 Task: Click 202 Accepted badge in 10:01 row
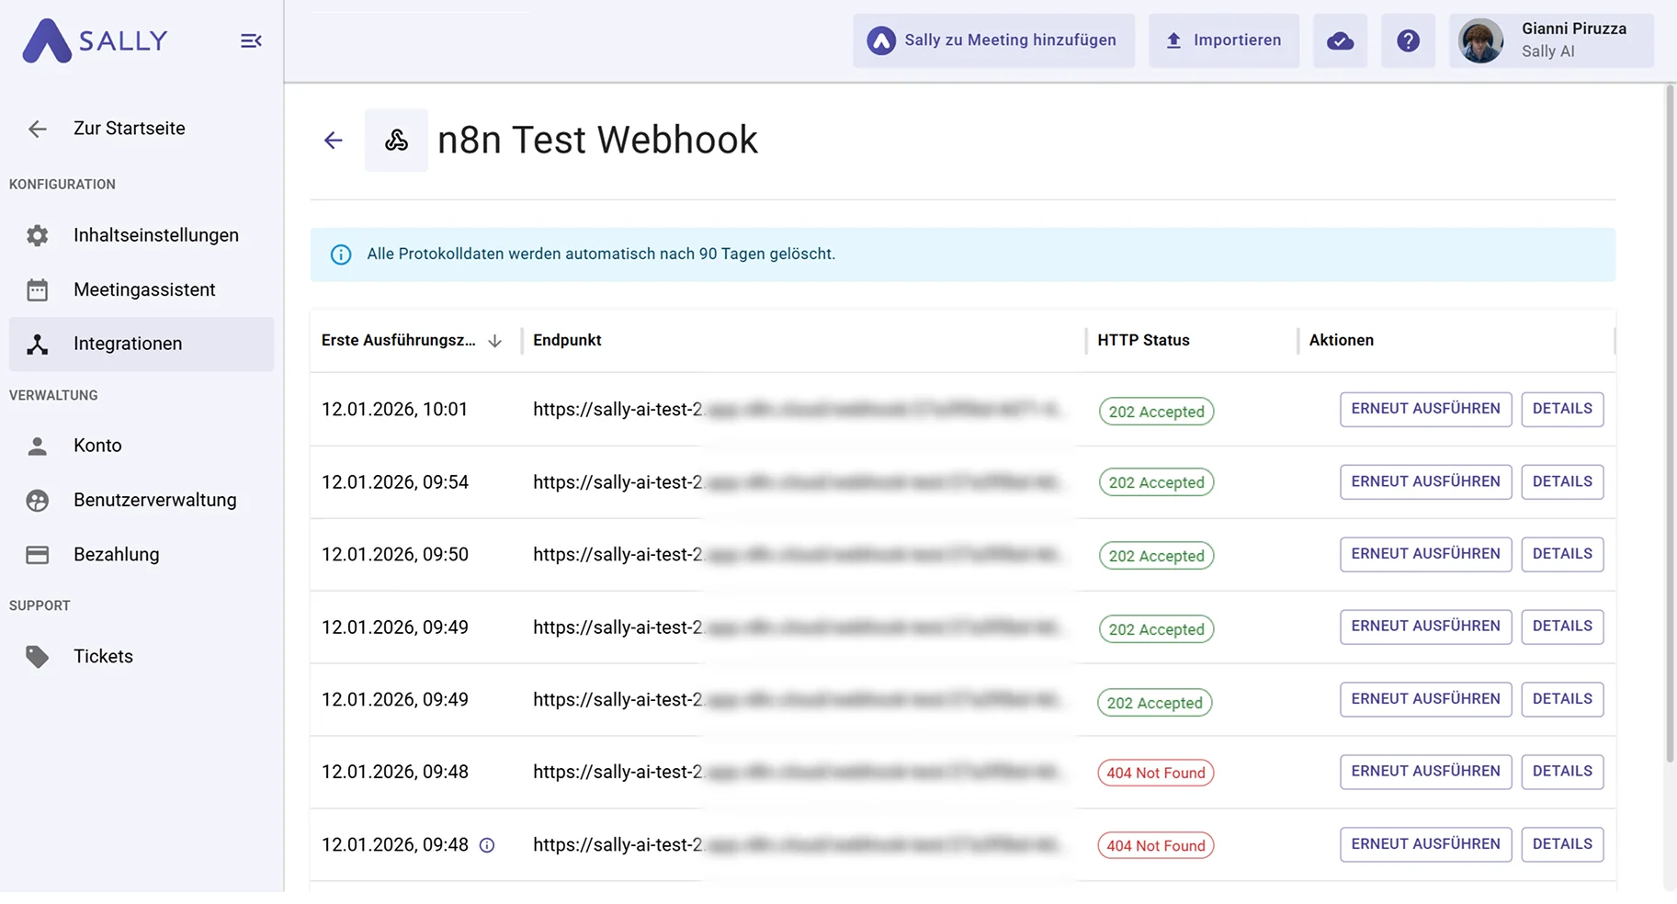pyautogui.click(x=1156, y=412)
